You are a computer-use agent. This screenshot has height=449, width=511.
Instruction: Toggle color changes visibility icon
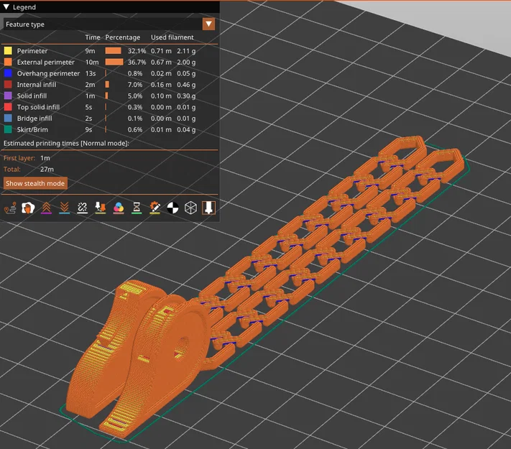(x=119, y=208)
